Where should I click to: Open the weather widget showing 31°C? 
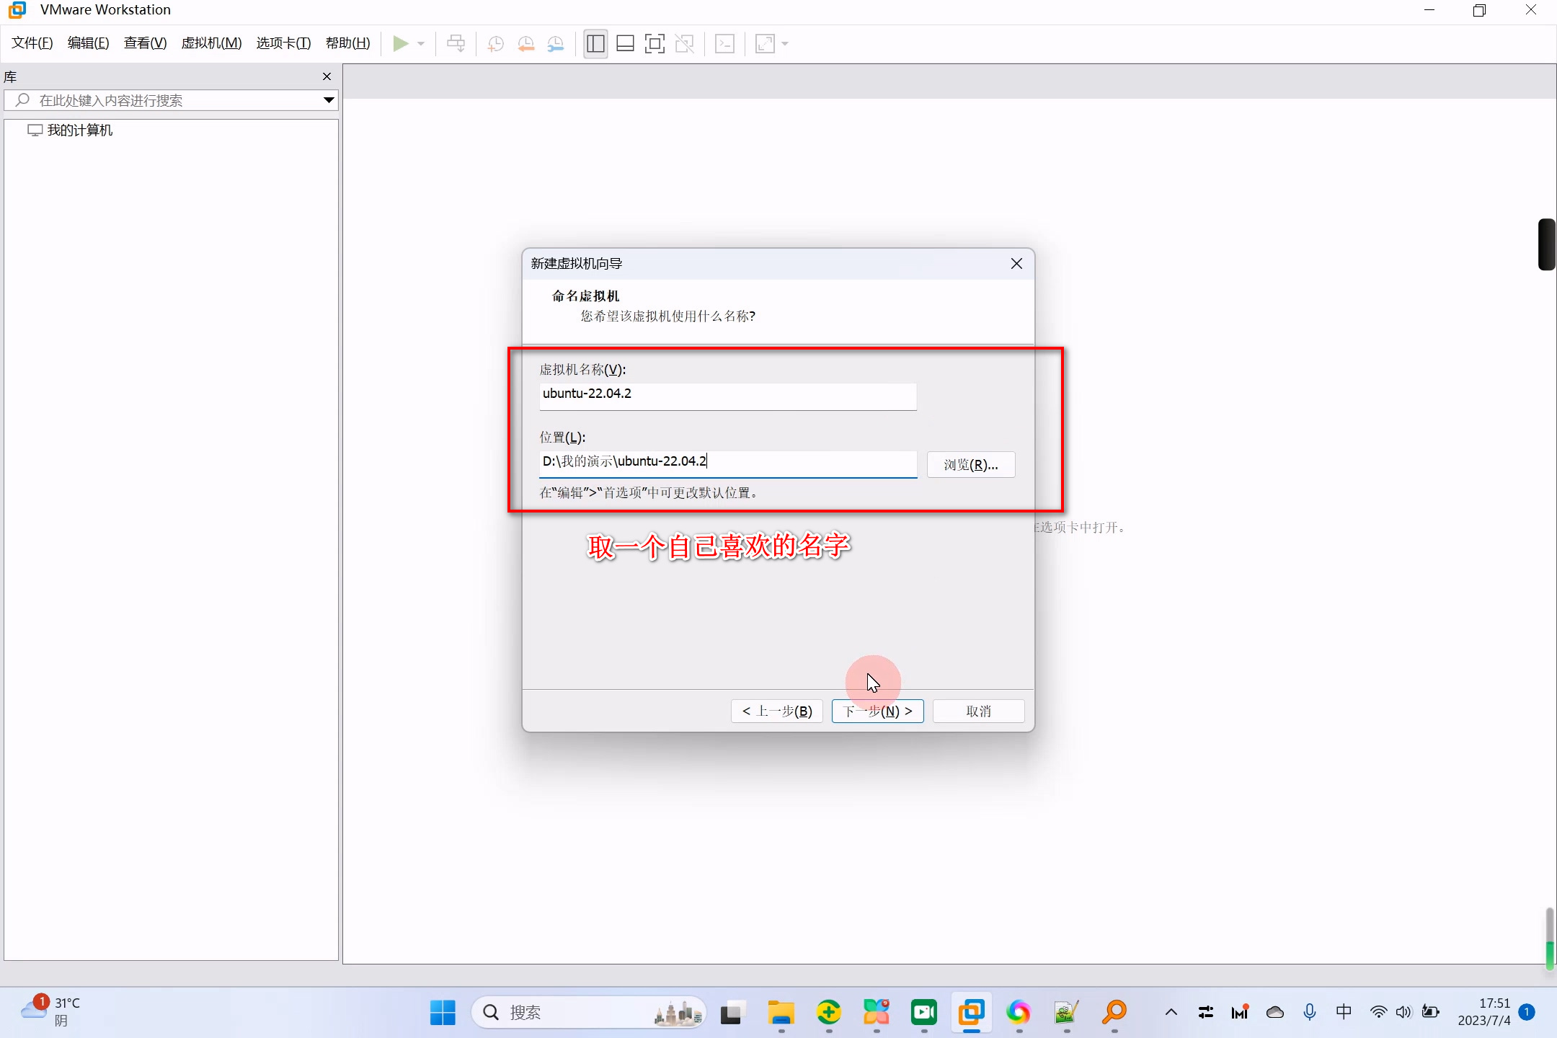click(x=50, y=1011)
